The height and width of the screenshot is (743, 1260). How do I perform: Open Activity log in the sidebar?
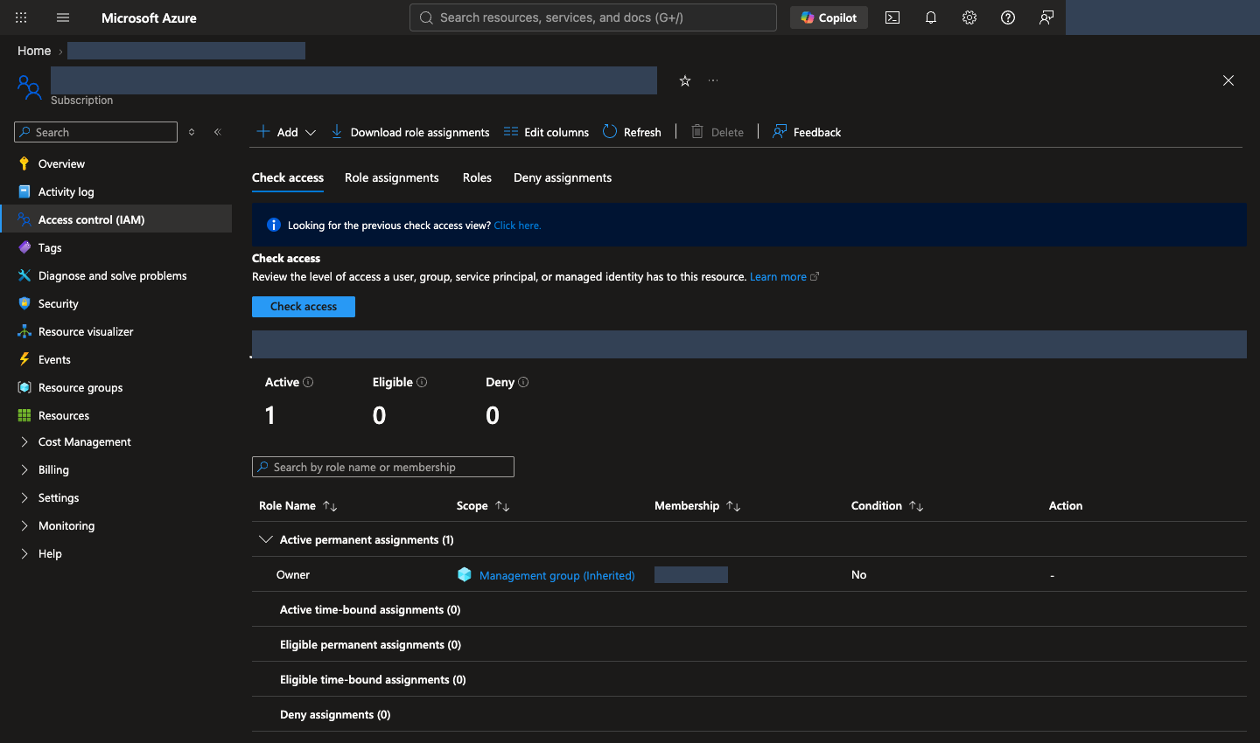pos(66,191)
